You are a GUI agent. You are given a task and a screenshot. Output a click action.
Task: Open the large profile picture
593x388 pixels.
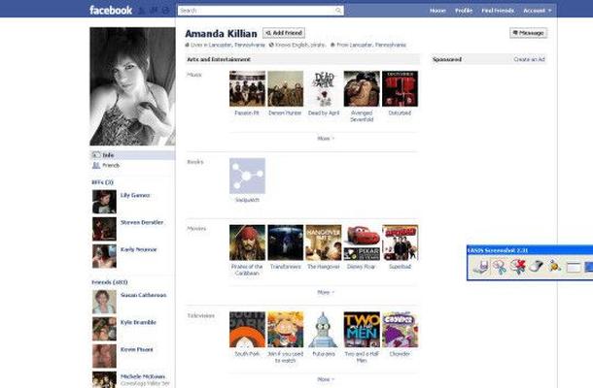(x=132, y=86)
